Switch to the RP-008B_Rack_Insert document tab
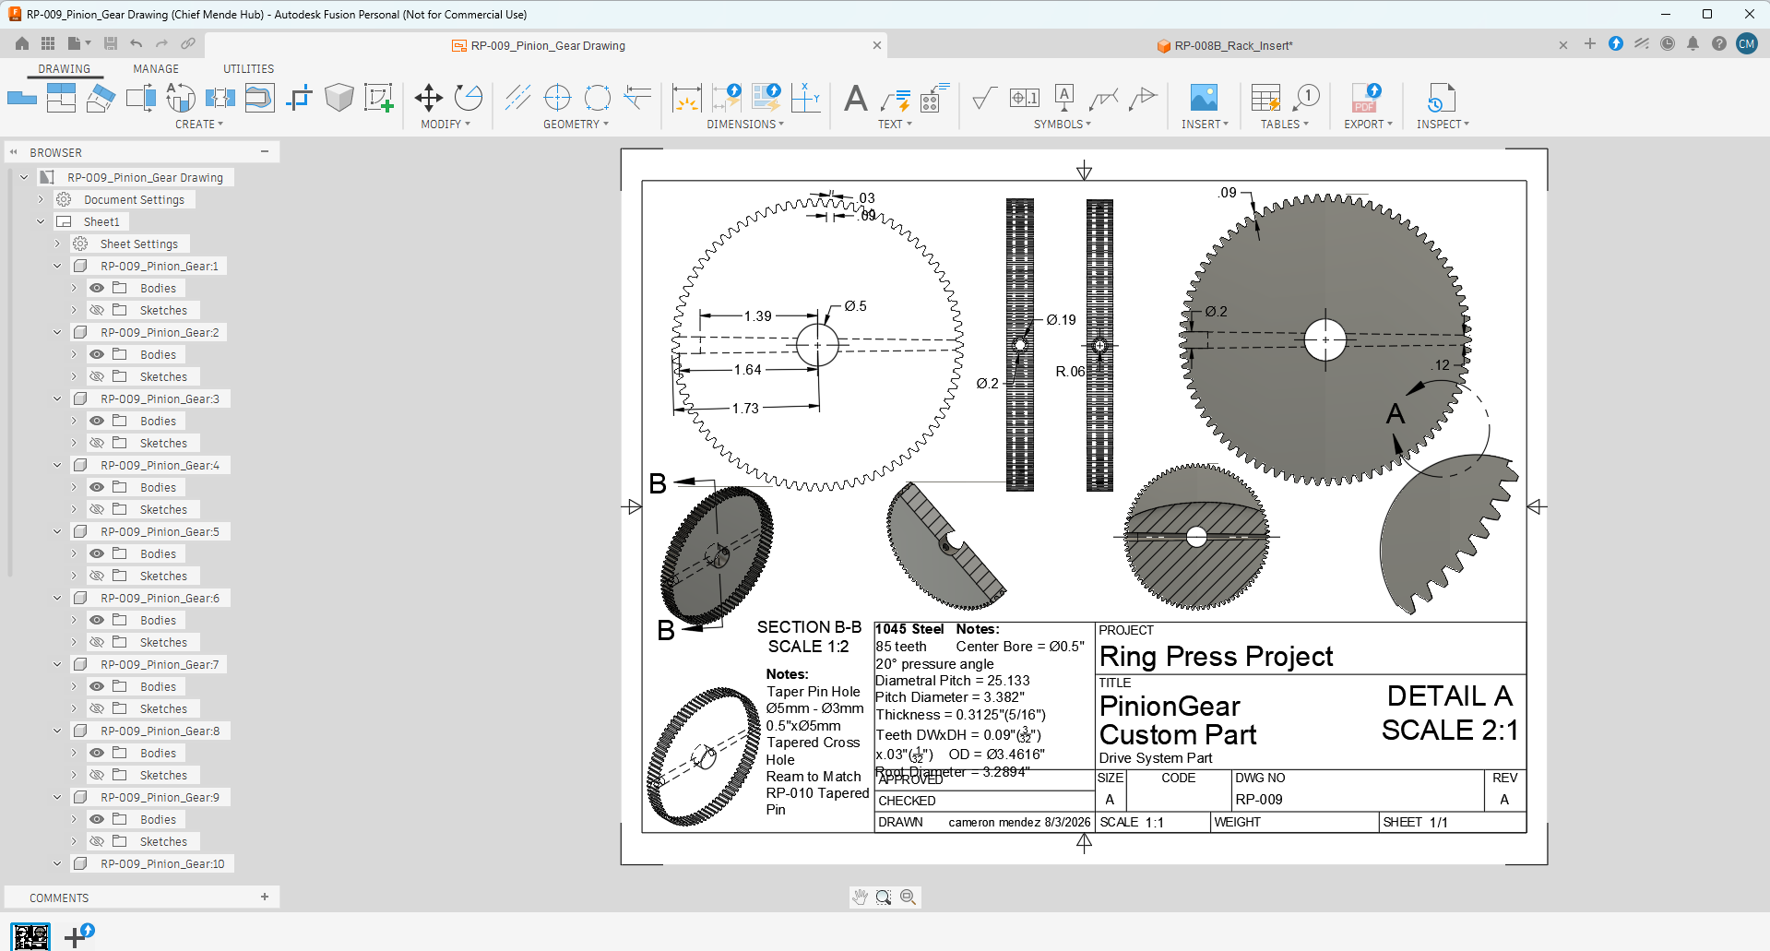The width and height of the screenshot is (1770, 951). coord(1233,45)
